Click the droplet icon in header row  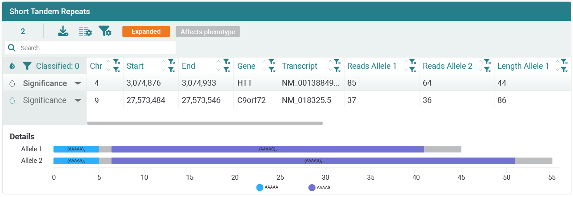(12, 66)
